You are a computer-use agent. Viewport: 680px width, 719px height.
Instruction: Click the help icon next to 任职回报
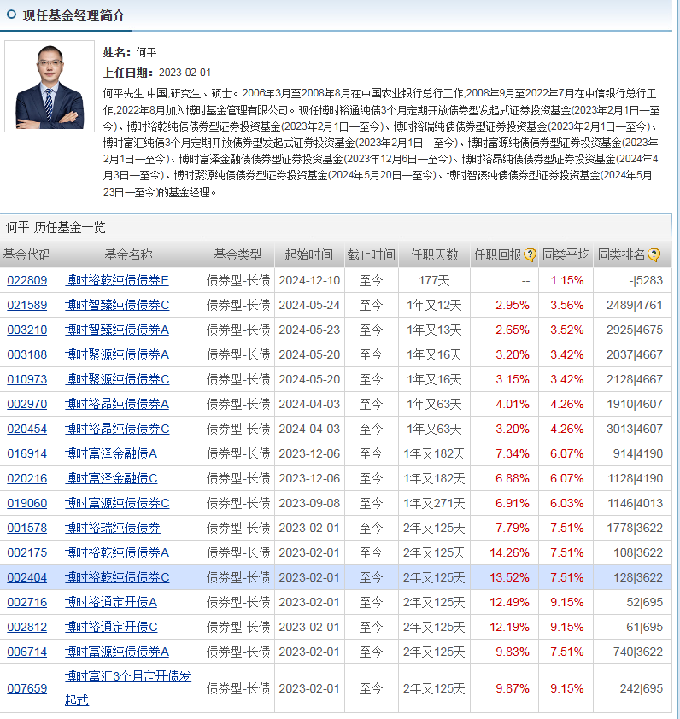[530, 254]
